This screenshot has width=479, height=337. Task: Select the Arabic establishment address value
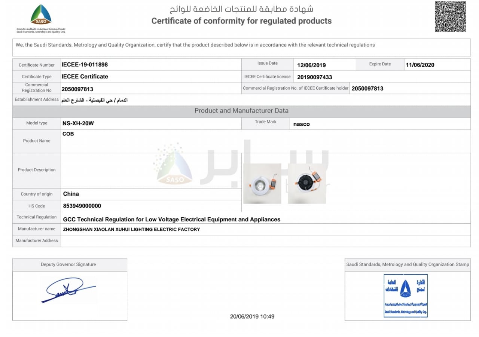(x=94, y=100)
